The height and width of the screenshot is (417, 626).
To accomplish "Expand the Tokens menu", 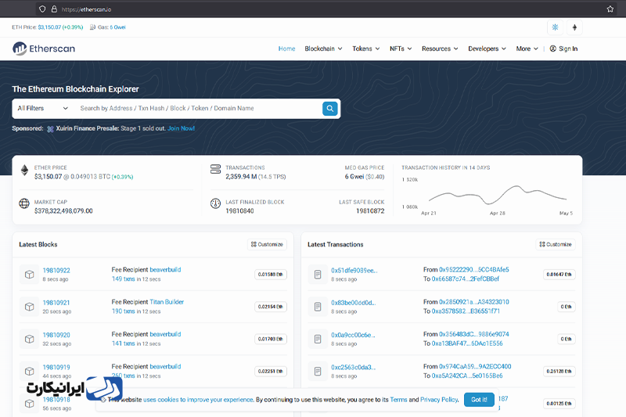I will coord(365,49).
